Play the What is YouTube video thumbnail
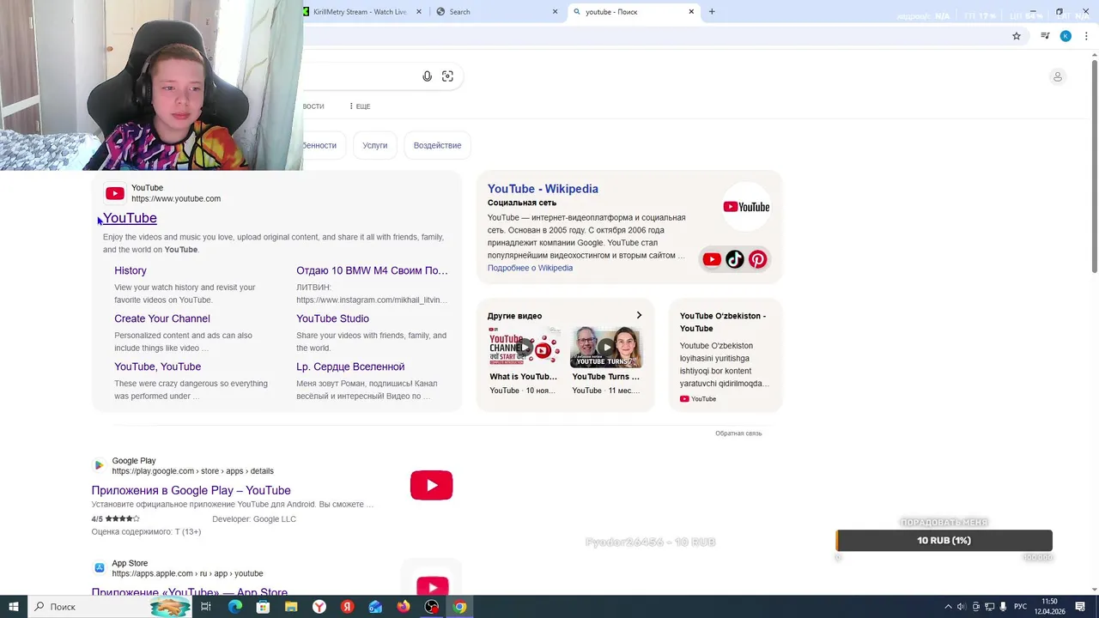The width and height of the screenshot is (1099, 618). (x=524, y=348)
